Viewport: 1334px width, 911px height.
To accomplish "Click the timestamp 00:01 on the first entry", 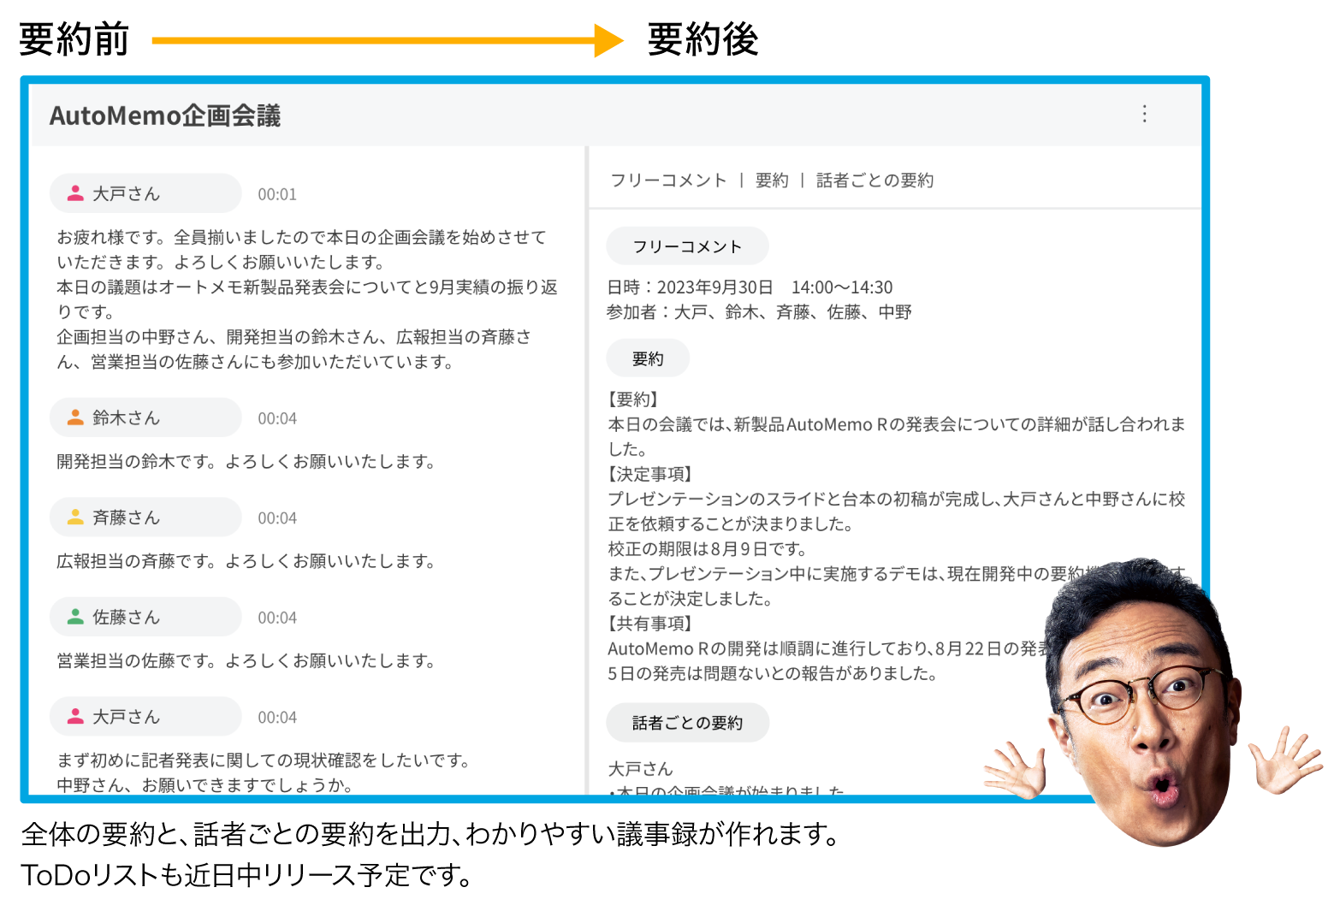I will coord(277,194).
